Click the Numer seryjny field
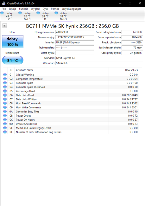 [74, 37]
